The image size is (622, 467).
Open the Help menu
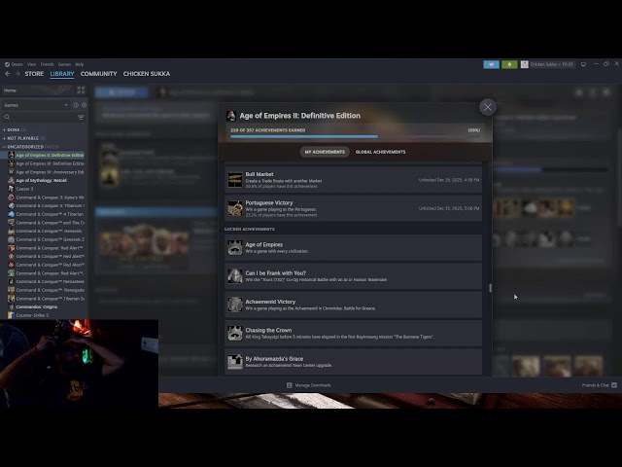click(80, 64)
